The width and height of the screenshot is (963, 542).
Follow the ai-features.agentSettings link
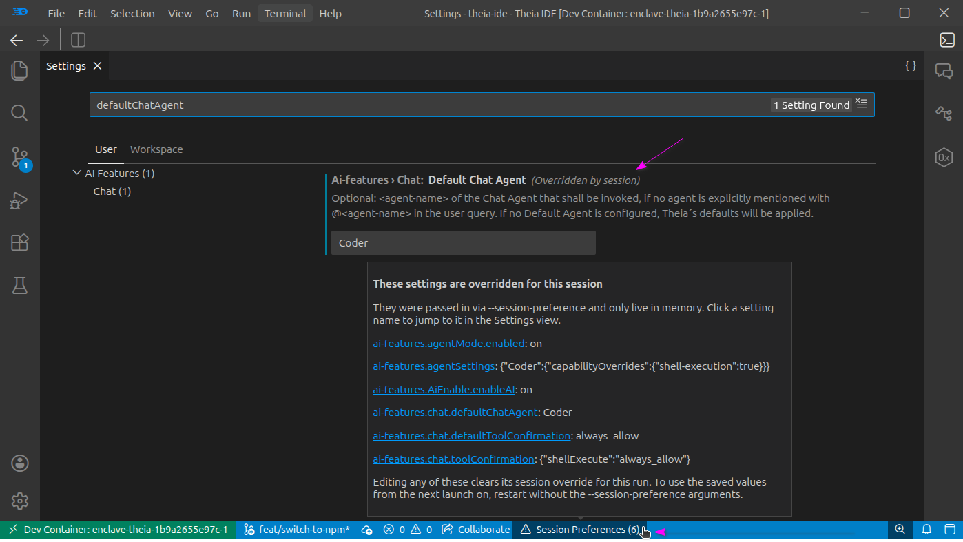[434, 366]
